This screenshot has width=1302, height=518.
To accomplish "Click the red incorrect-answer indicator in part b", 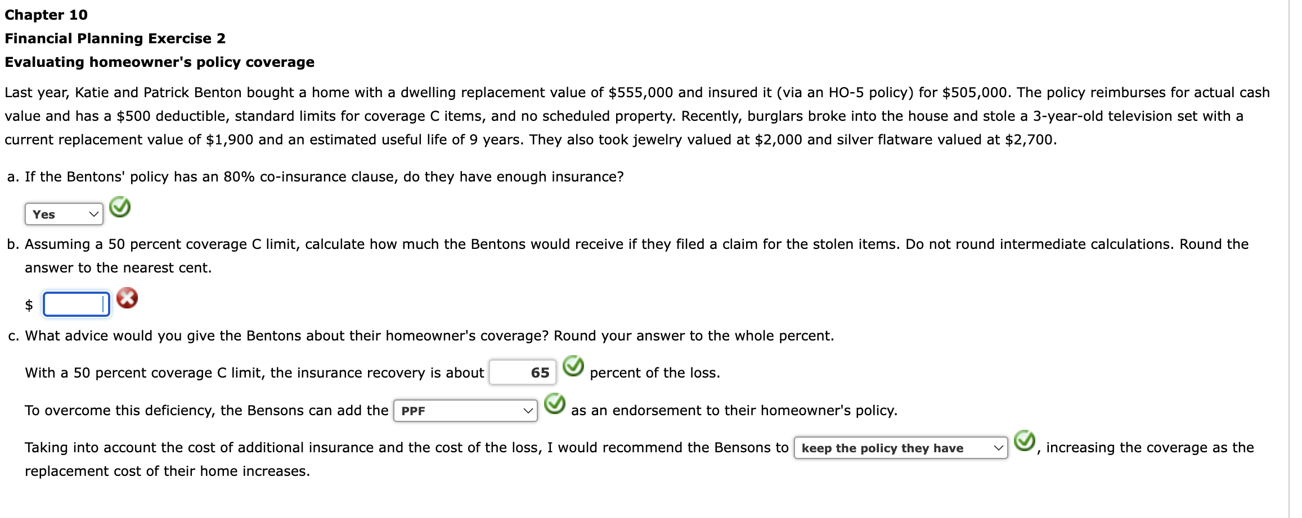I will coord(128,298).
